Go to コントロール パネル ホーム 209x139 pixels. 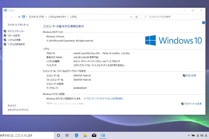(x=18, y=25)
